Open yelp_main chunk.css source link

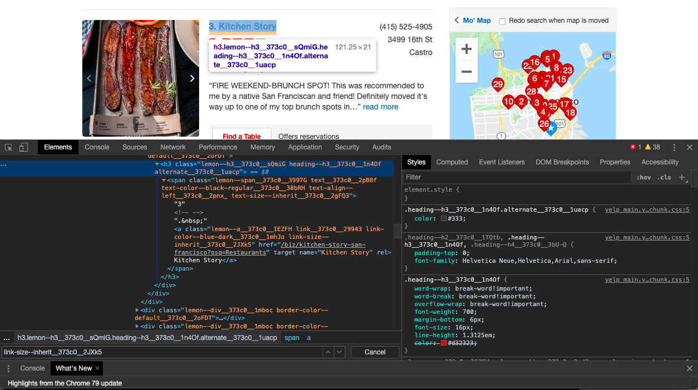pyautogui.click(x=647, y=209)
